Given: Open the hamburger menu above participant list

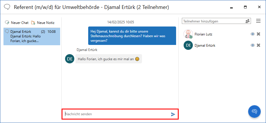Looking at the screenshot, I should point(258,21).
